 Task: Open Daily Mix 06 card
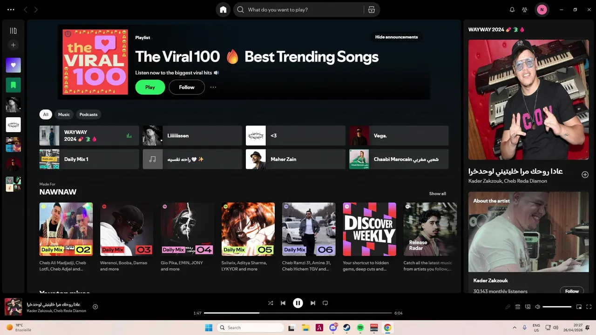(x=309, y=237)
